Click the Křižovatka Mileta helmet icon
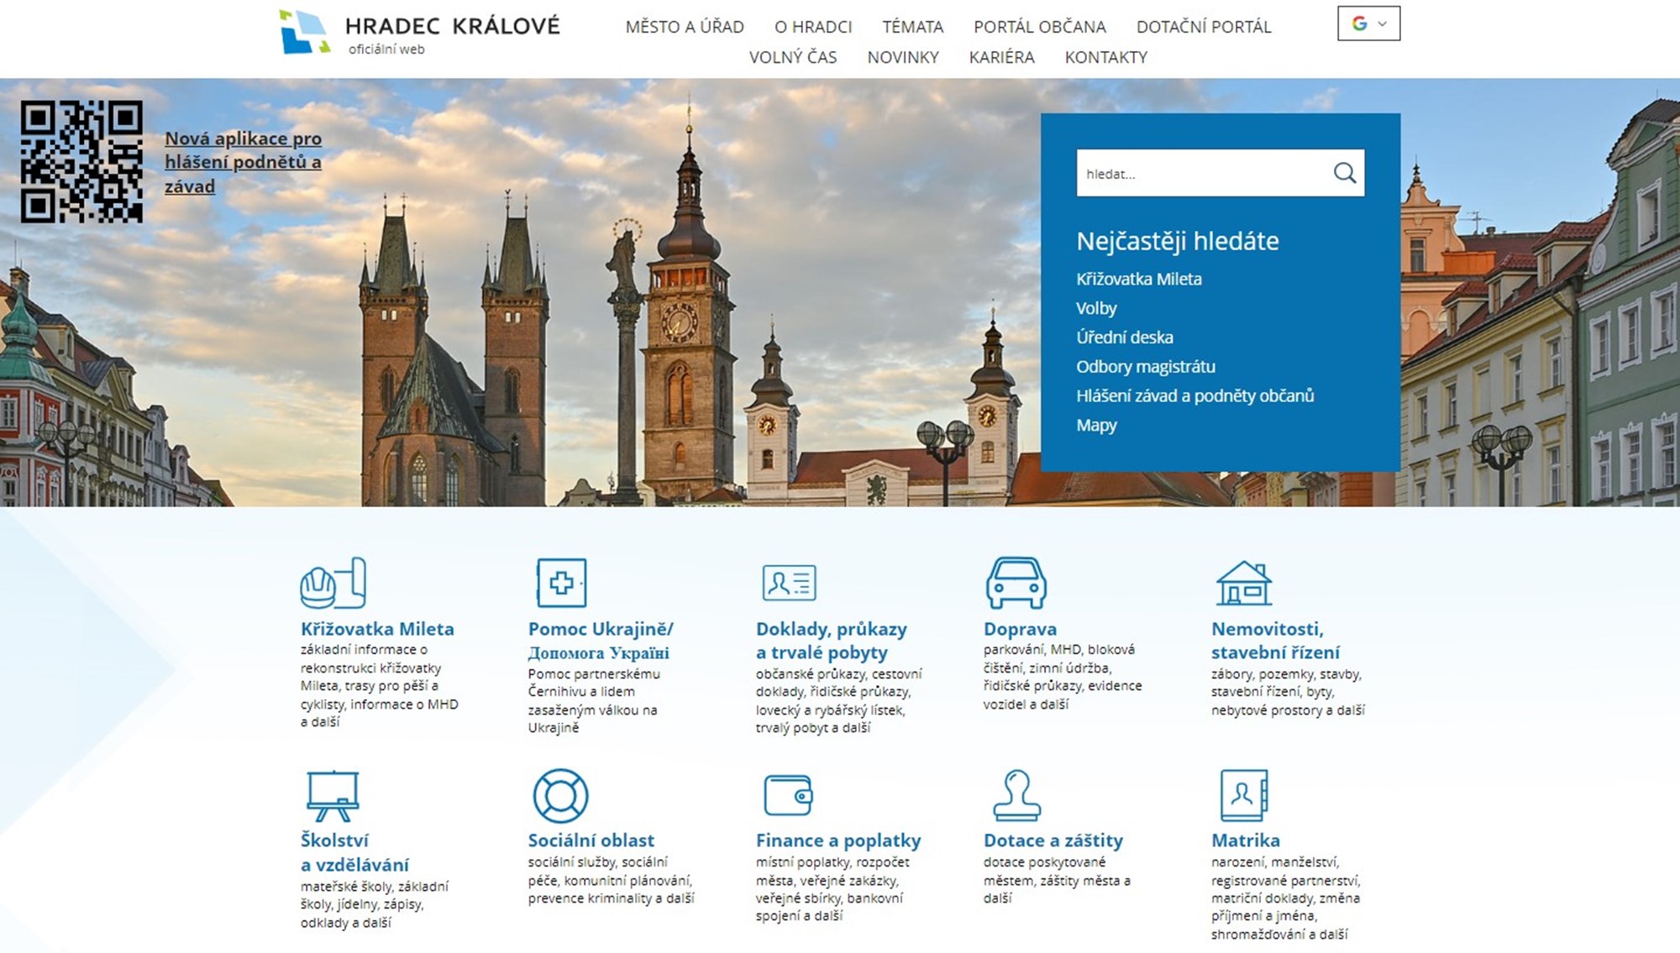1680x953 pixels. pyautogui.click(x=333, y=583)
